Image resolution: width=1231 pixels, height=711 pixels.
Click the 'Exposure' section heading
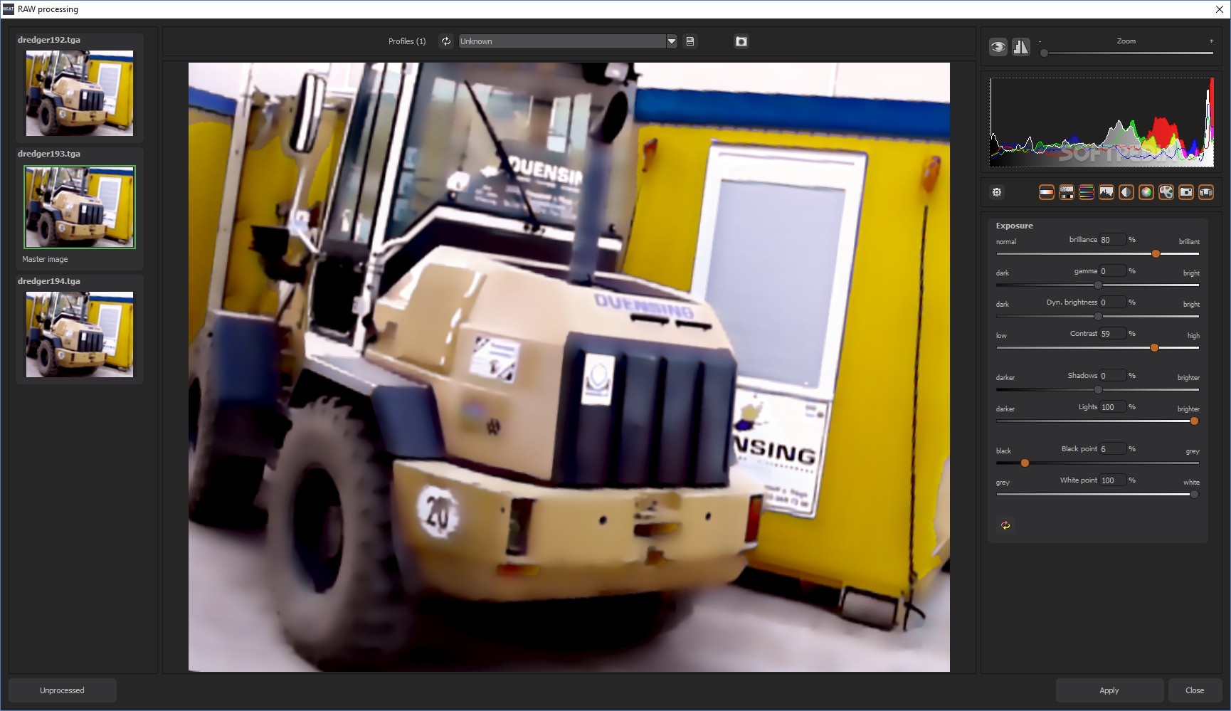(1015, 226)
